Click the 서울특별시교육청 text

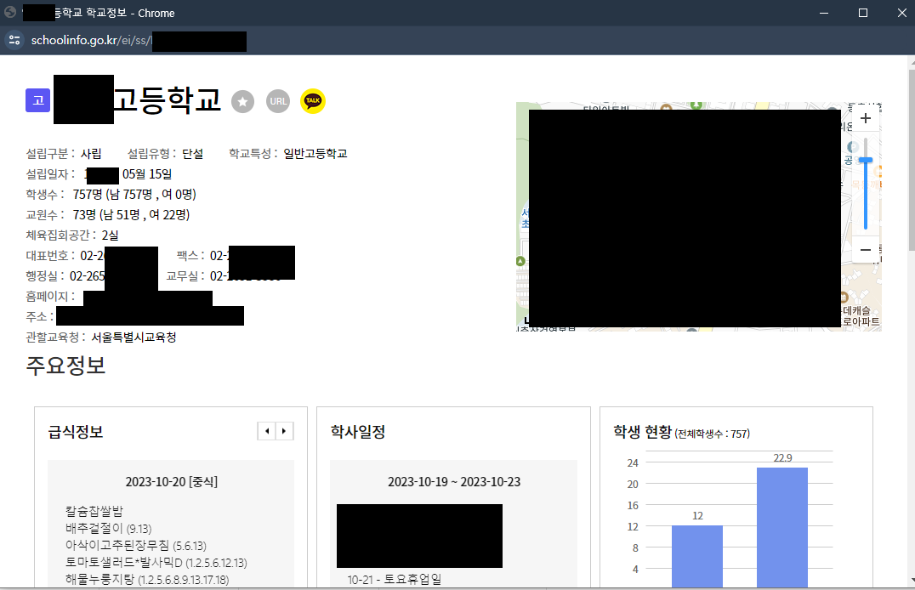134,338
